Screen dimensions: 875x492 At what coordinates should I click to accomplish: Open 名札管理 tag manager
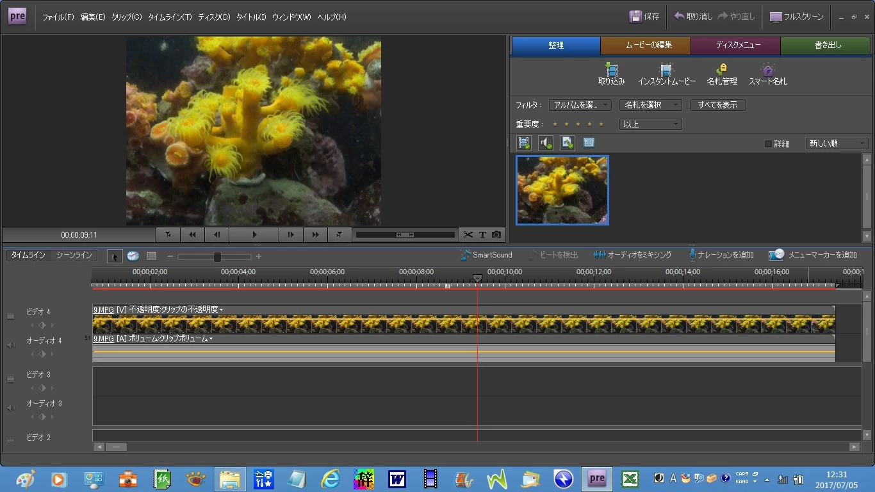click(x=721, y=70)
